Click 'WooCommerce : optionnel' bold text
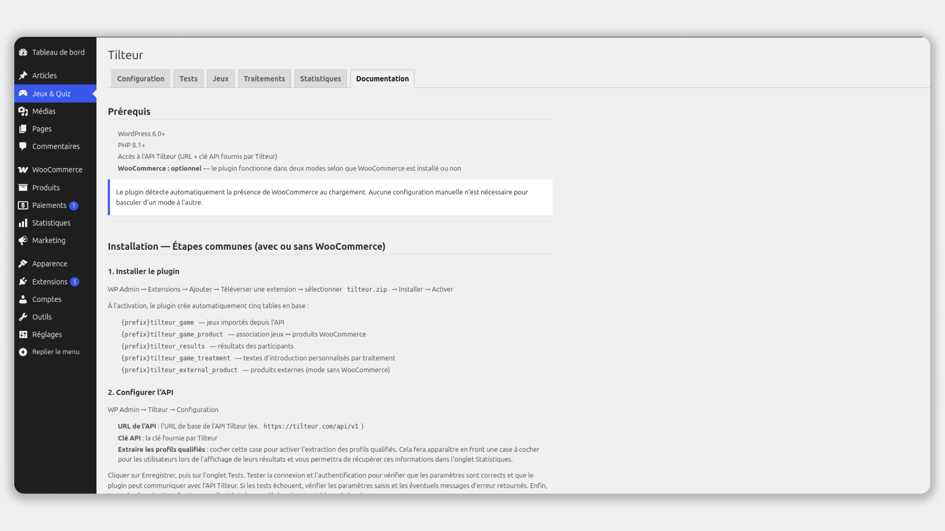Image resolution: width=945 pixels, height=531 pixels. (x=159, y=168)
